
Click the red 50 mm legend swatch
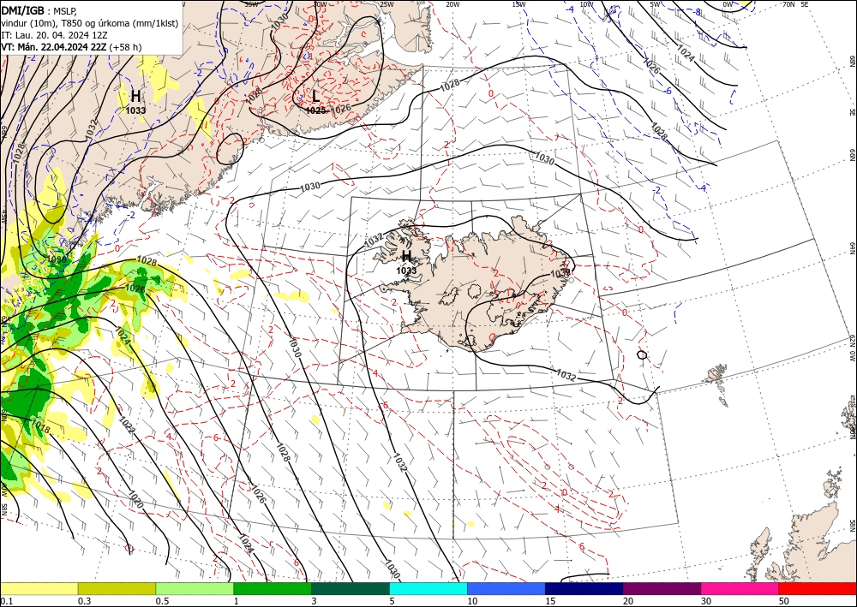coord(818,588)
